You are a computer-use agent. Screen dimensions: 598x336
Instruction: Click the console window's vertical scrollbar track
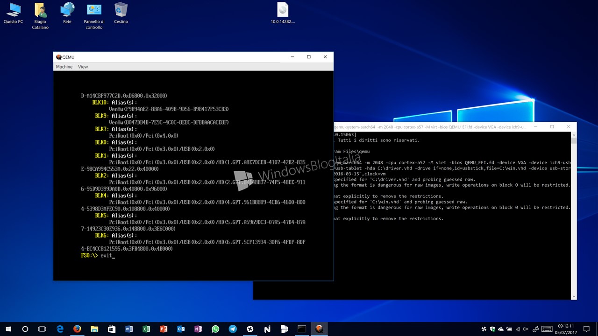coord(574,215)
